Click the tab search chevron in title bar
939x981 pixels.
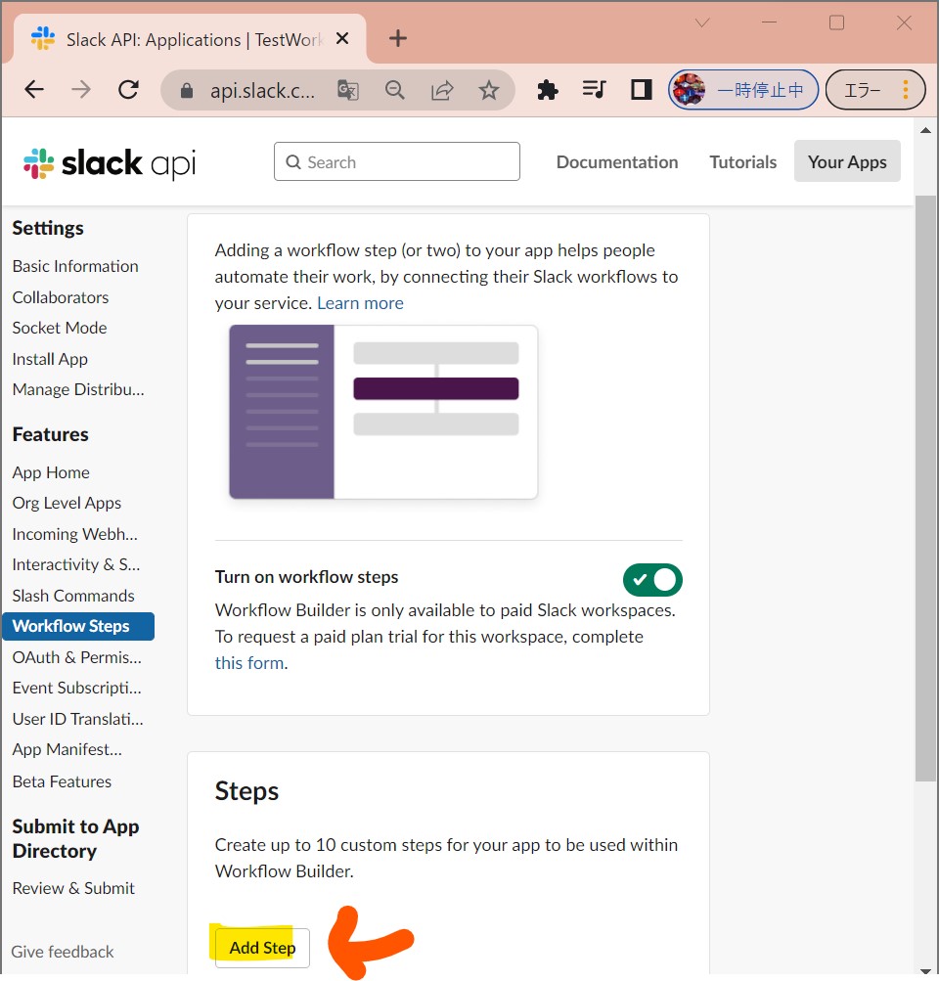tap(702, 23)
